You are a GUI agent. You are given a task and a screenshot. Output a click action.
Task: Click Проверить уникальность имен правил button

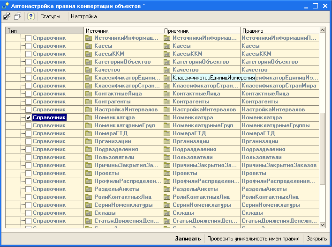253,239
